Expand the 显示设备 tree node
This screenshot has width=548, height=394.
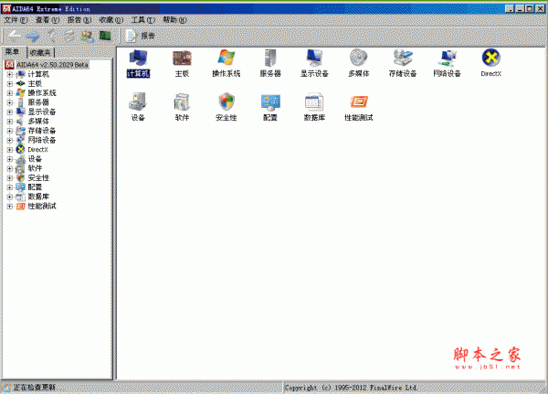(x=10, y=112)
